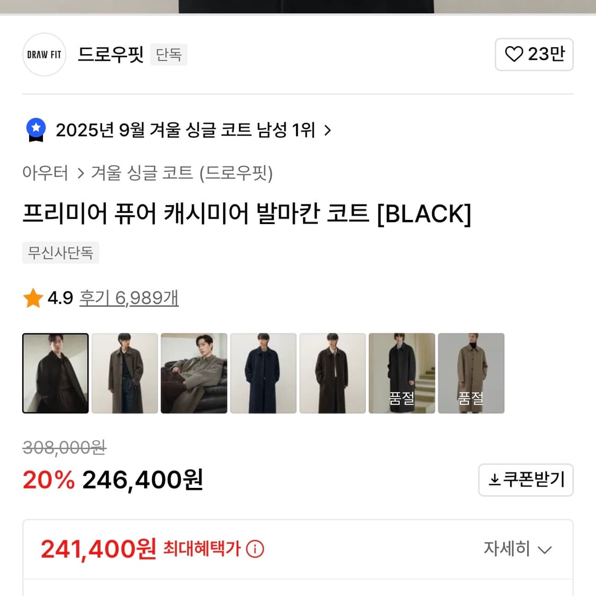Tap the heart icon to like product
596x596 pixels.
pos(513,54)
